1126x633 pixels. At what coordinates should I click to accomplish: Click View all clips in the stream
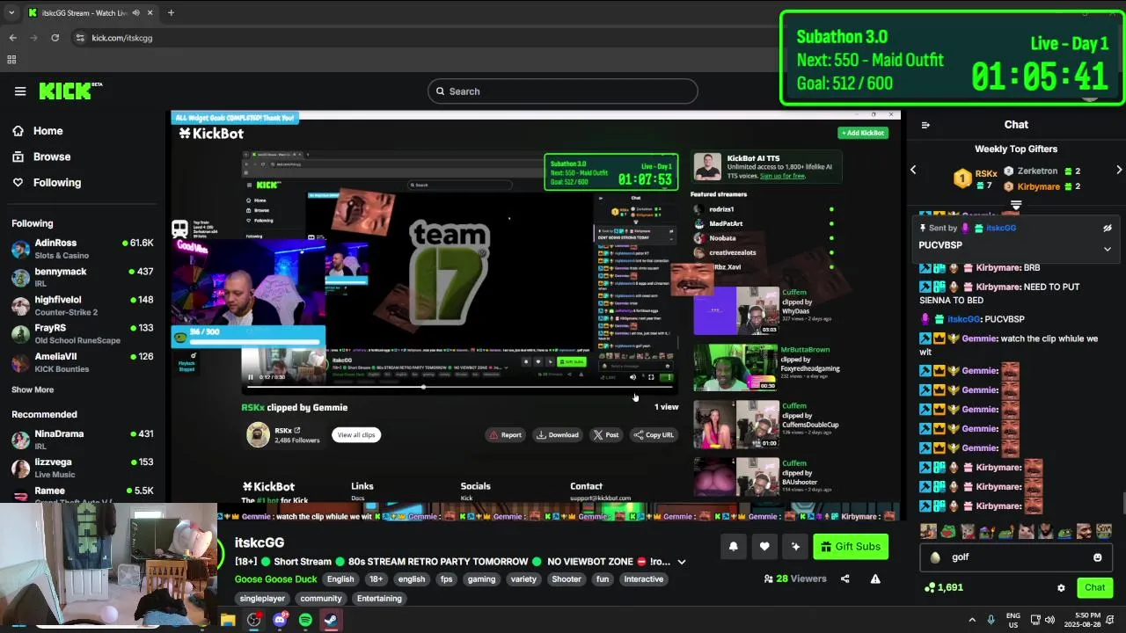click(356, 435)
